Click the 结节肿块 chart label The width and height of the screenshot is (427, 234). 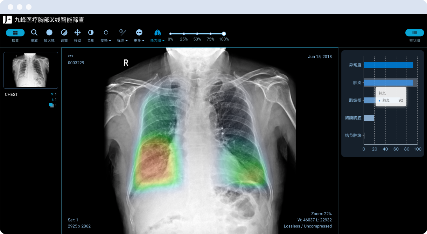[x=353, y=136]
